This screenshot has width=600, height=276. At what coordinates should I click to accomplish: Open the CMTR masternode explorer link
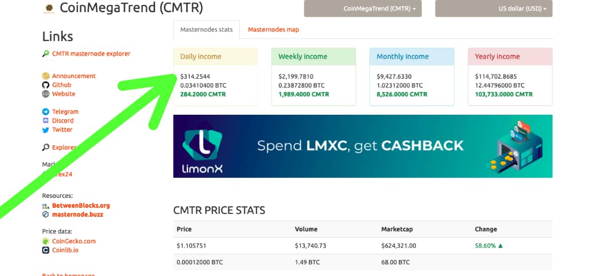(x=91, y=54)
